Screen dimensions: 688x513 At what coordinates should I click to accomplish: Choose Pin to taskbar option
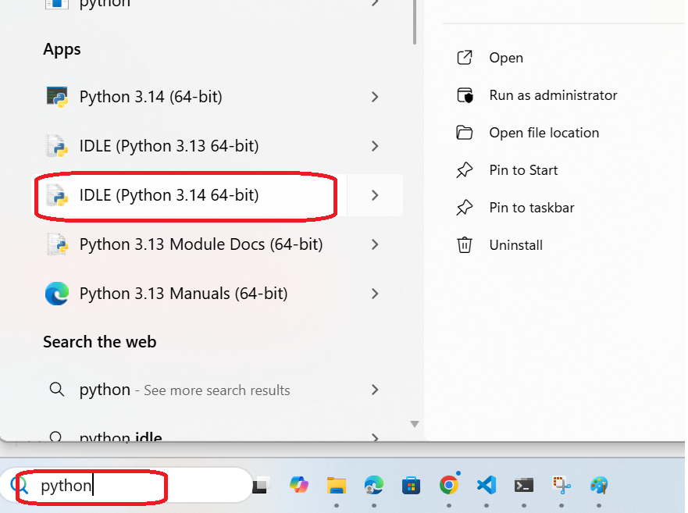(531, 208)
